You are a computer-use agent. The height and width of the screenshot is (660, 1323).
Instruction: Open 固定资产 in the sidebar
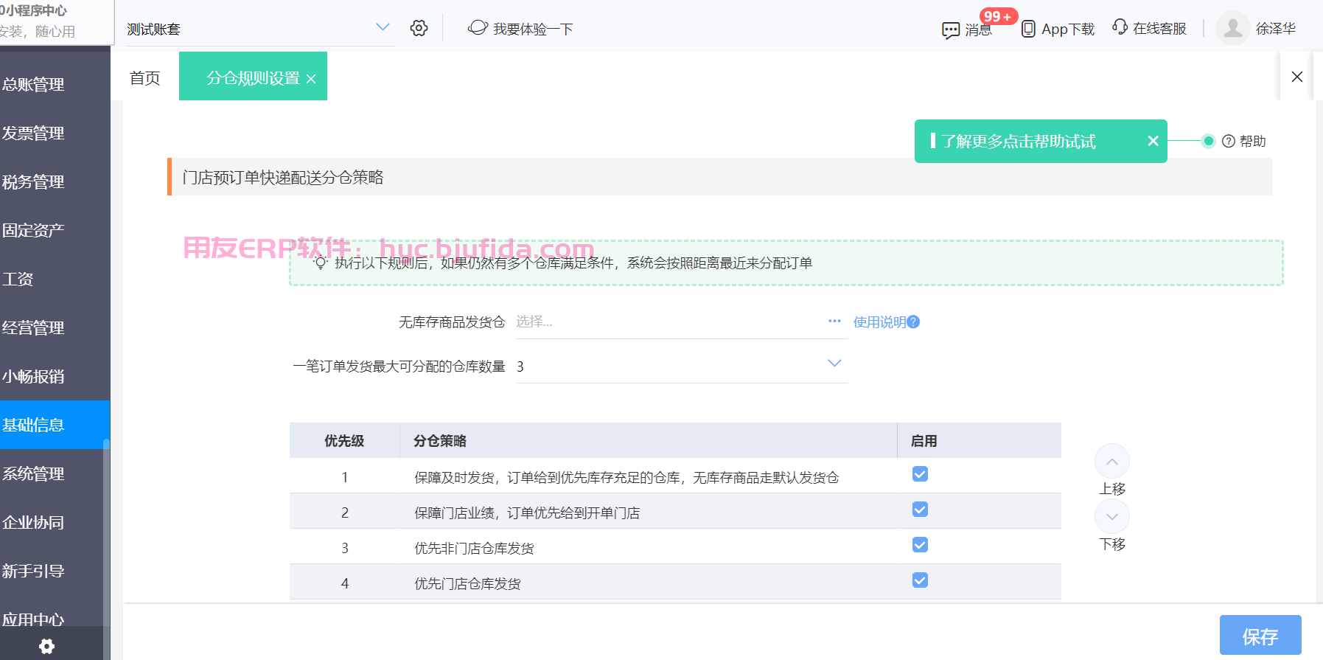pyautogui.click(x=55, y=230)
